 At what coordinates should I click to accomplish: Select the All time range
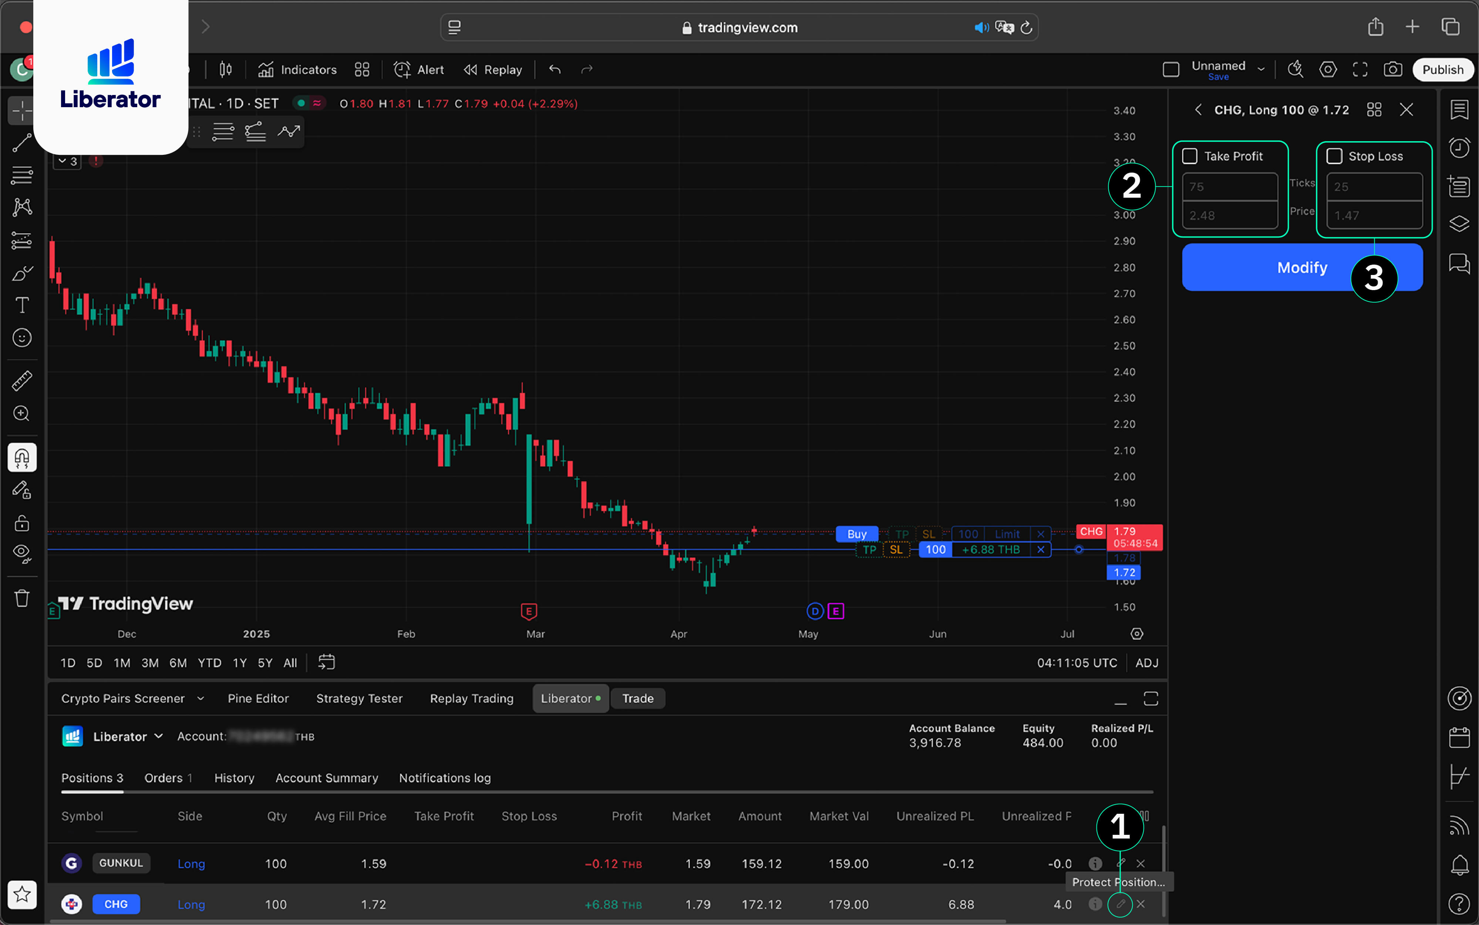click(x=290, y=663)
